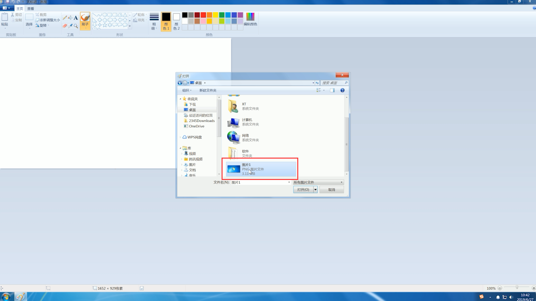Image resolution: width=536 pixels, height=301 pixels.
Task: Choose Color 1 (颜色 1) selector
Action: click(166, 21)
